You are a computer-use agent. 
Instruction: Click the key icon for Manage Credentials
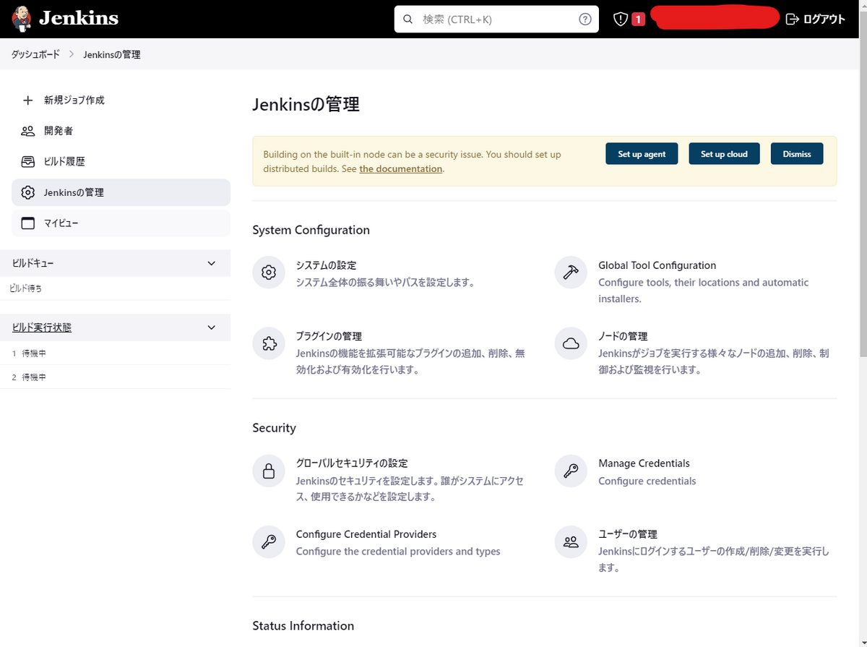pos(571,471)
